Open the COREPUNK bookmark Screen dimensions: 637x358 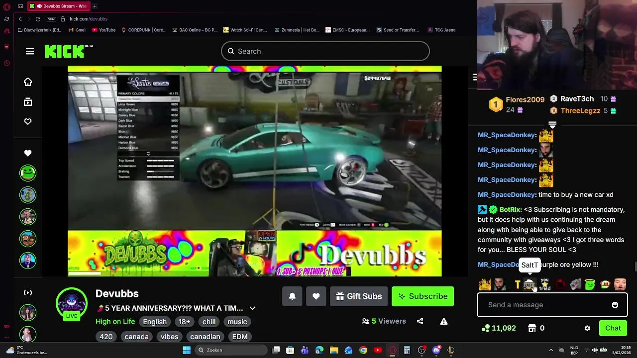pyautogui.click(x=144, y=30)
